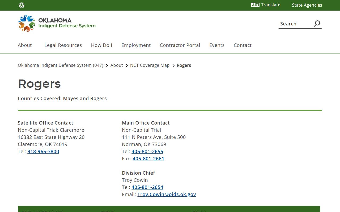Click the Translate language icon
Screen dimensions: 340x212
pos(255,5)
